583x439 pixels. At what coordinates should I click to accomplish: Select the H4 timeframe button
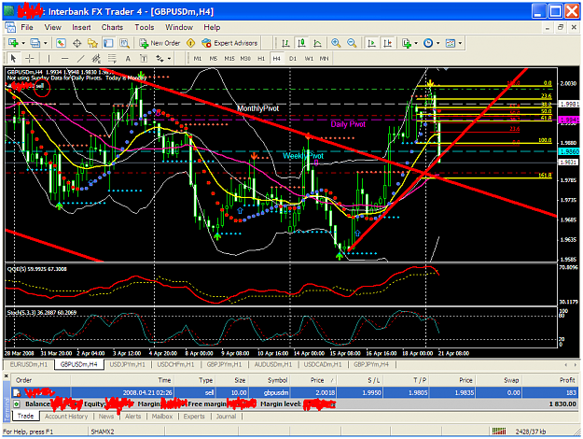click(277, 59)
